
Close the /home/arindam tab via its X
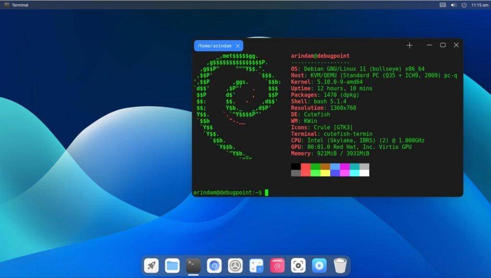[x=238, y=45]
